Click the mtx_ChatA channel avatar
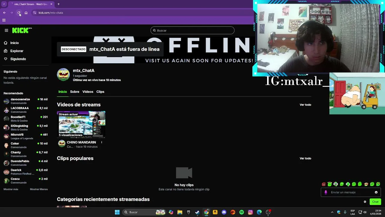385x217 pixels. 63,75
